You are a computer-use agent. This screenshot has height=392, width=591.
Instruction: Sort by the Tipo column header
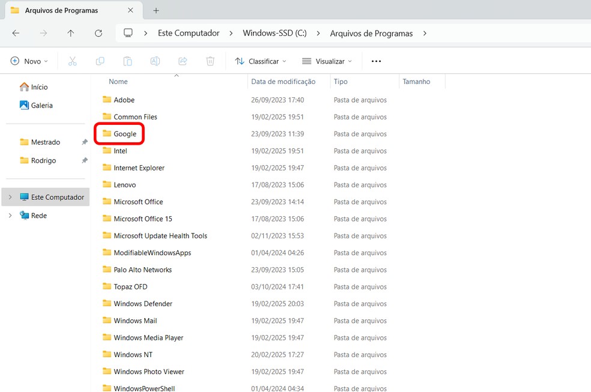point(341,82)
